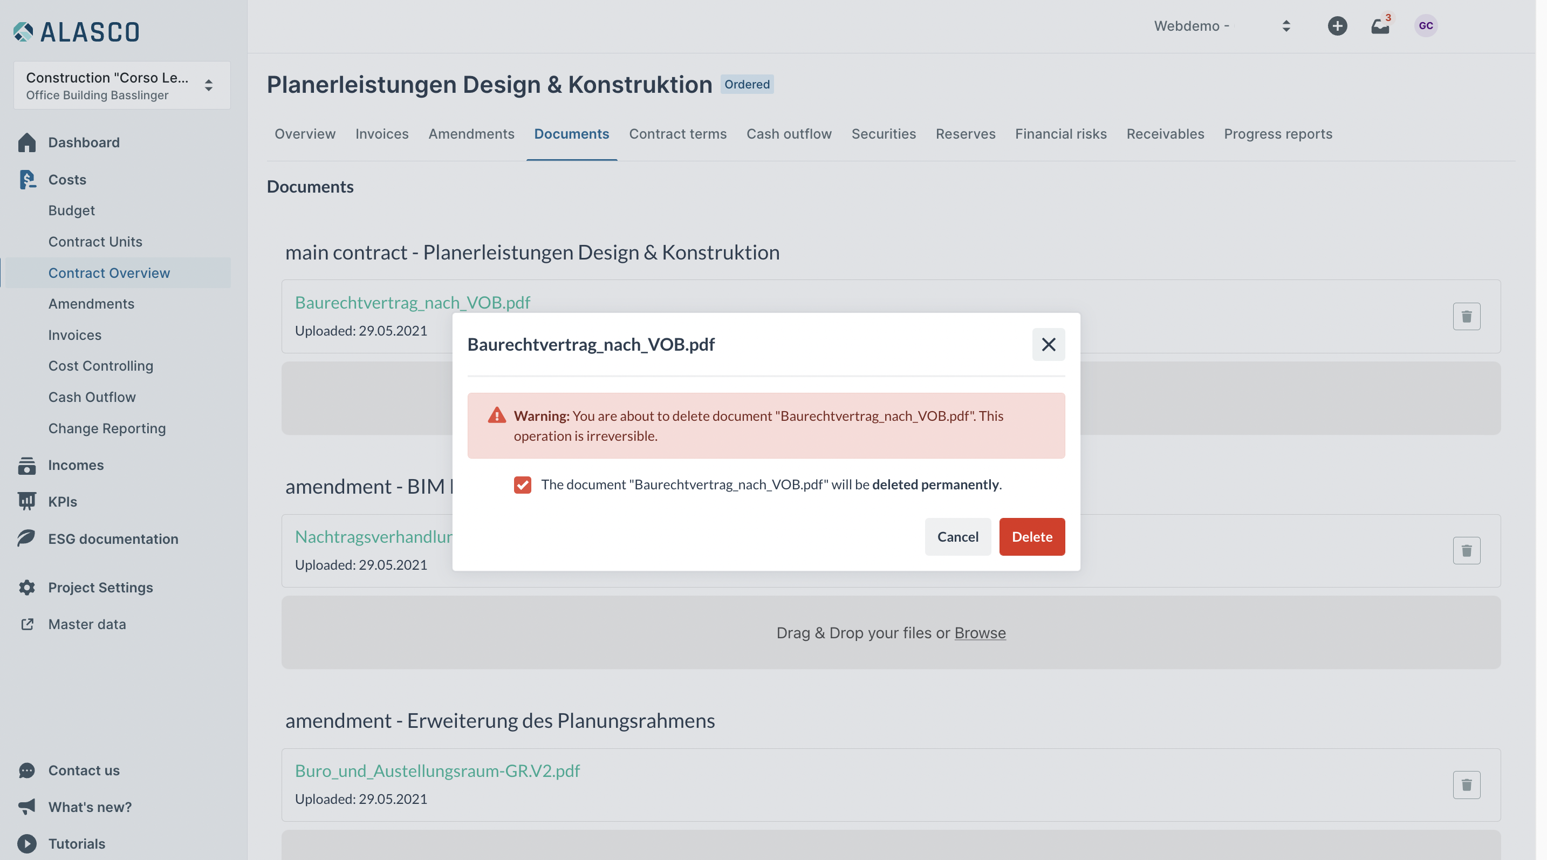
Task: Click the Project Settings gear icon
Action: (27, 588)
